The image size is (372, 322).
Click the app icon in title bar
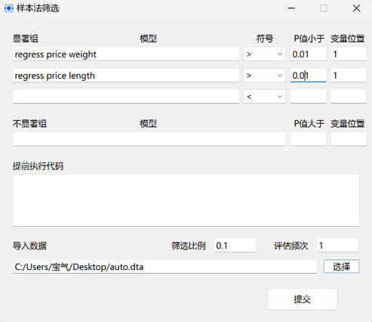pos(8,8)
